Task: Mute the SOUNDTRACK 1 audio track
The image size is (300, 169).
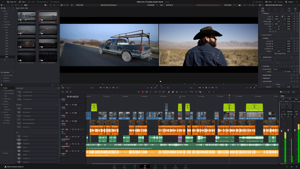Action: point(79,137)
